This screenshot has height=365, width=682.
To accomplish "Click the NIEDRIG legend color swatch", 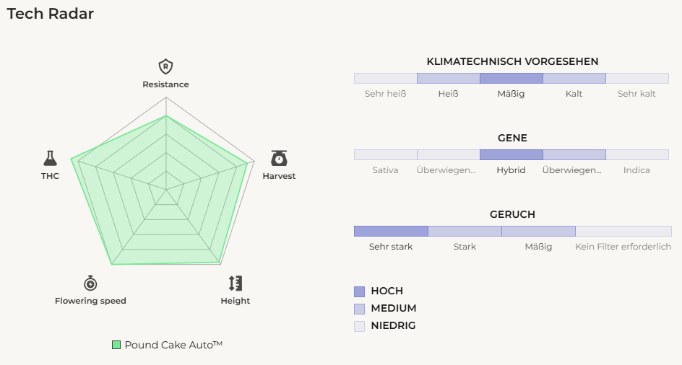I will pyautogui.click(x=360, y=326).
